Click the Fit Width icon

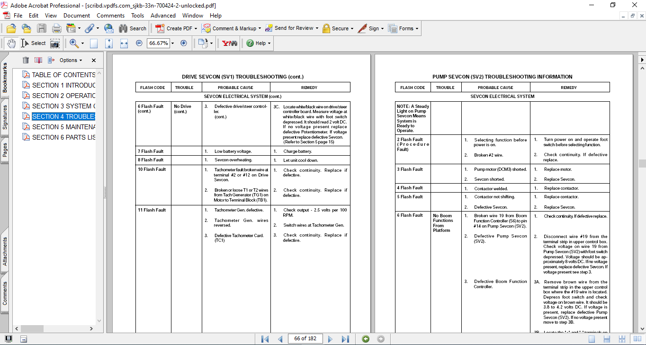pos(124,44)
